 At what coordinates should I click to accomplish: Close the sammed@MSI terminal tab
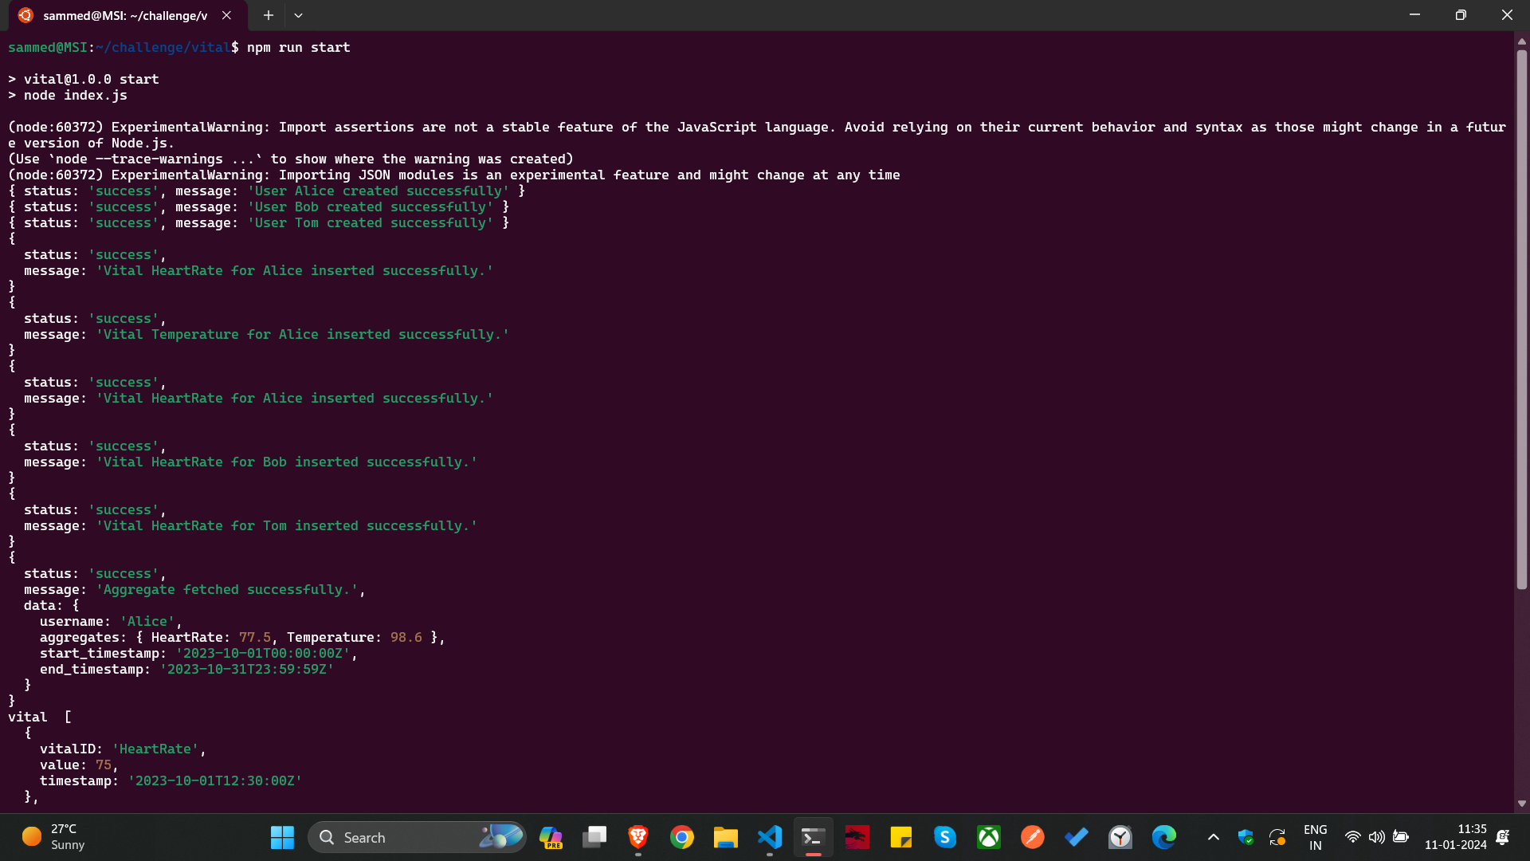pos(227,15)
